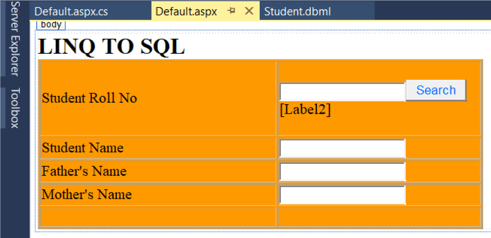
Task: Focus the Student Roll No text box
Action: [342, 92]
